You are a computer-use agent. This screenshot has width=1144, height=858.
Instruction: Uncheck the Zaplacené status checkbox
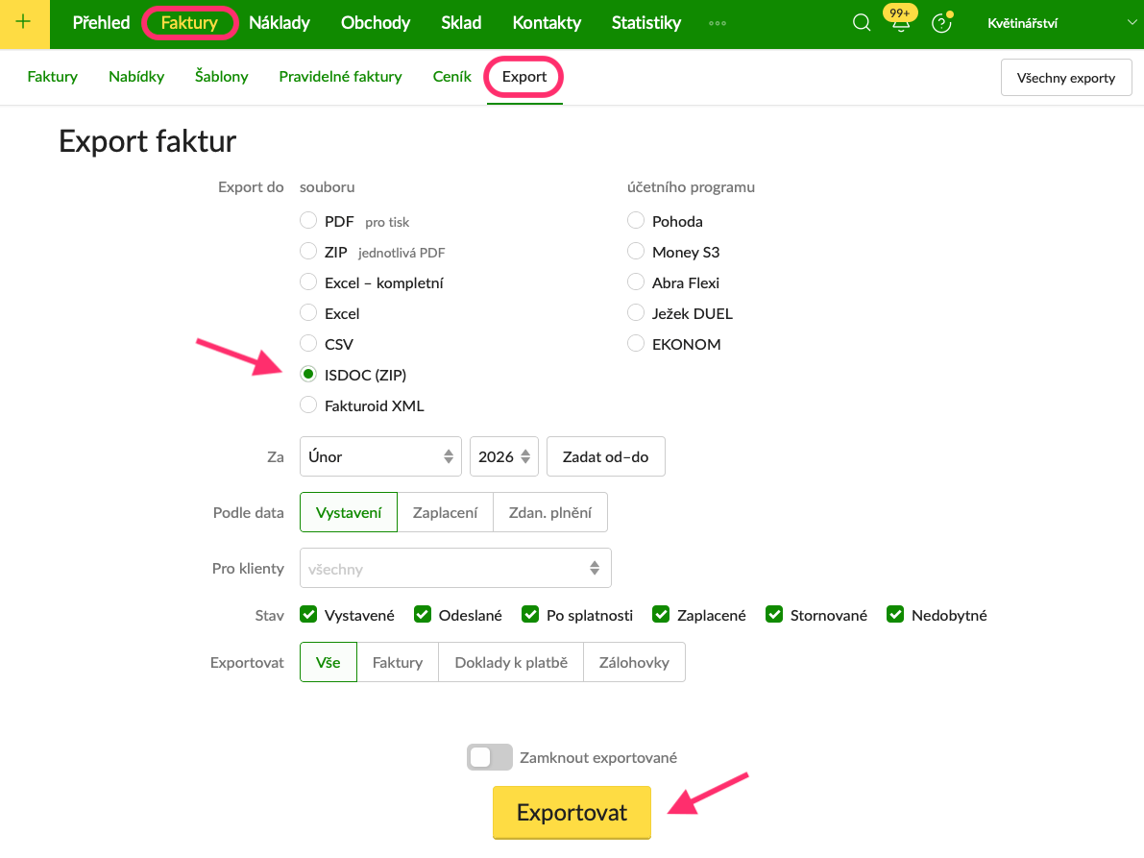tap(661, 615)
